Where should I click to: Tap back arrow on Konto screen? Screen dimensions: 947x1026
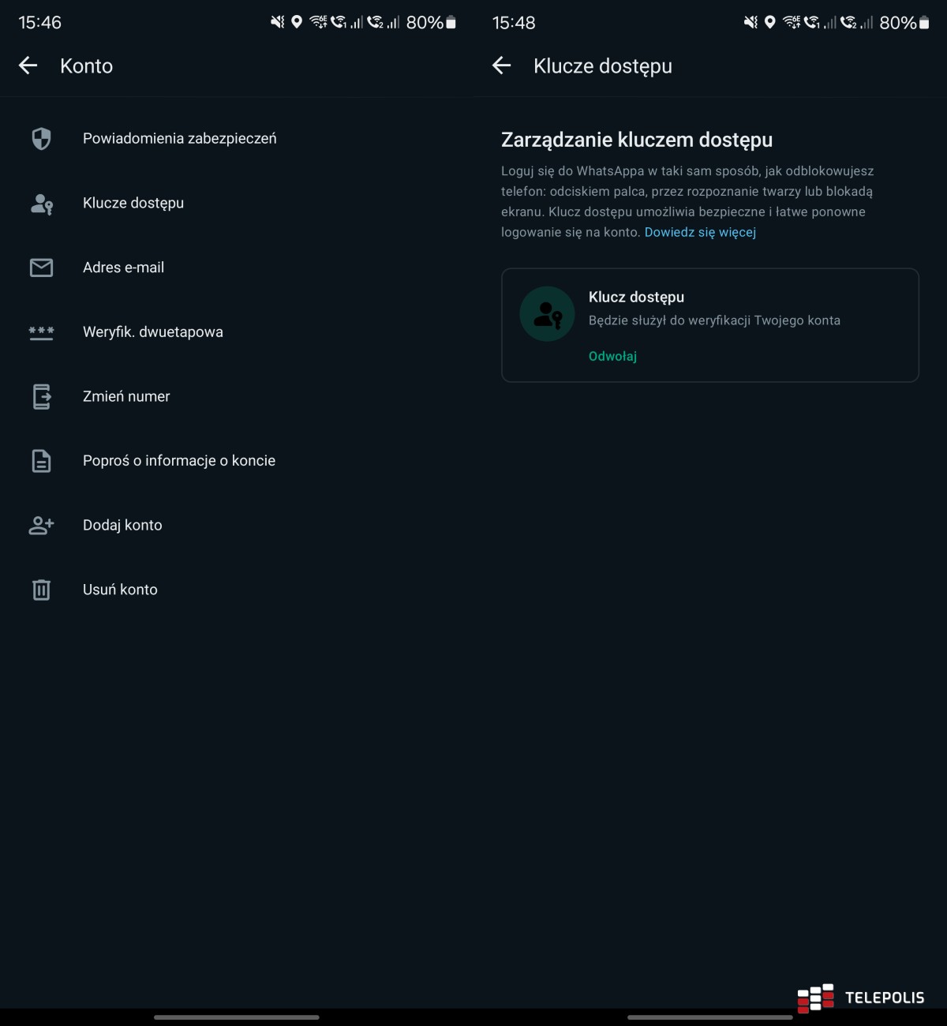[x=28, y=66]
